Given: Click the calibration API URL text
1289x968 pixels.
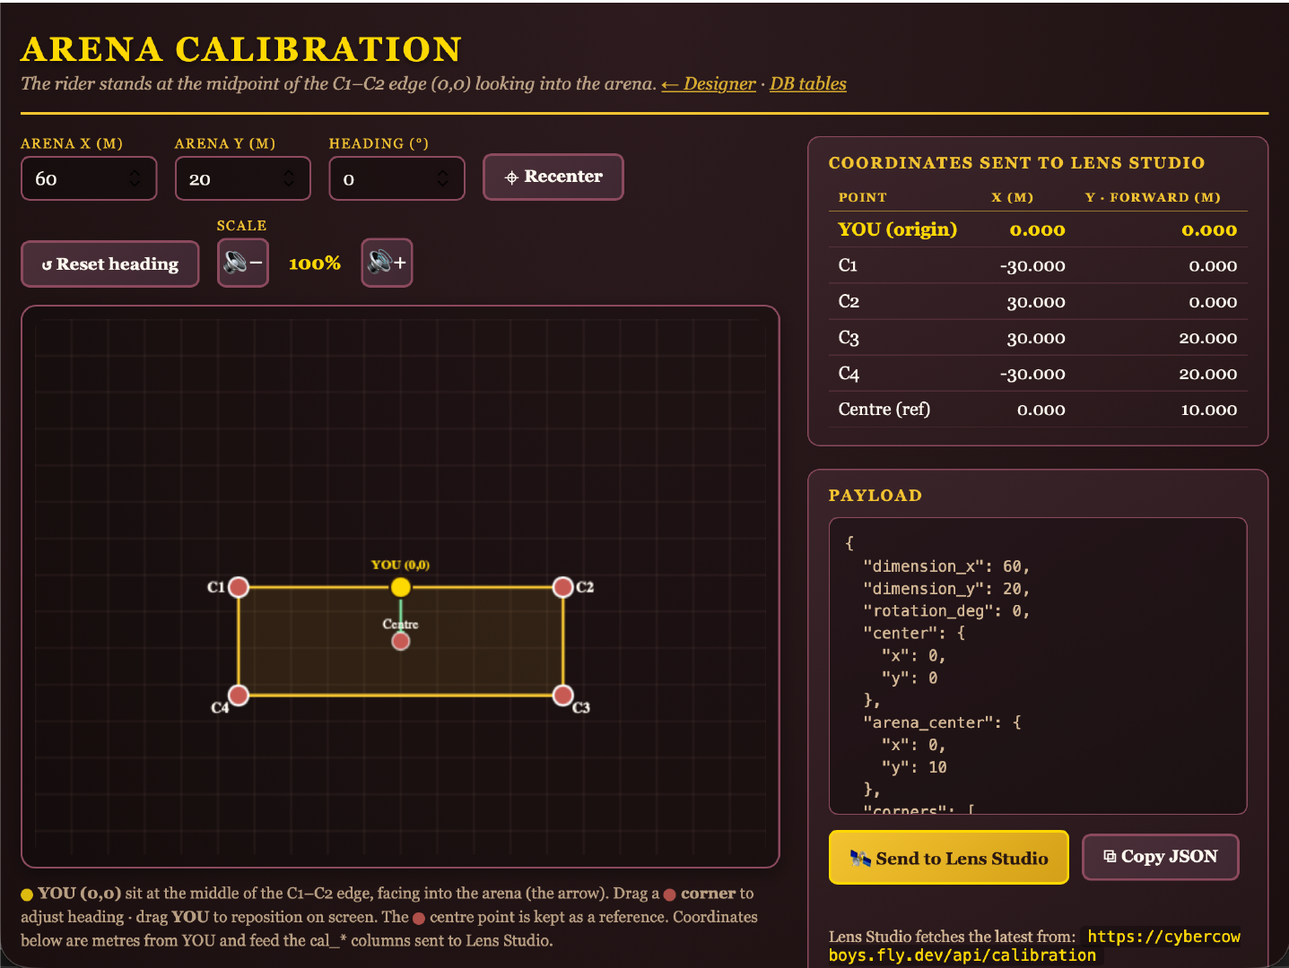Looking at the screenshot, I should 1034,946.
